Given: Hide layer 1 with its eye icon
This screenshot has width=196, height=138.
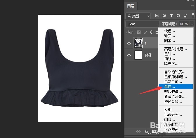Looking at the screenshot, I should (129, 43).
